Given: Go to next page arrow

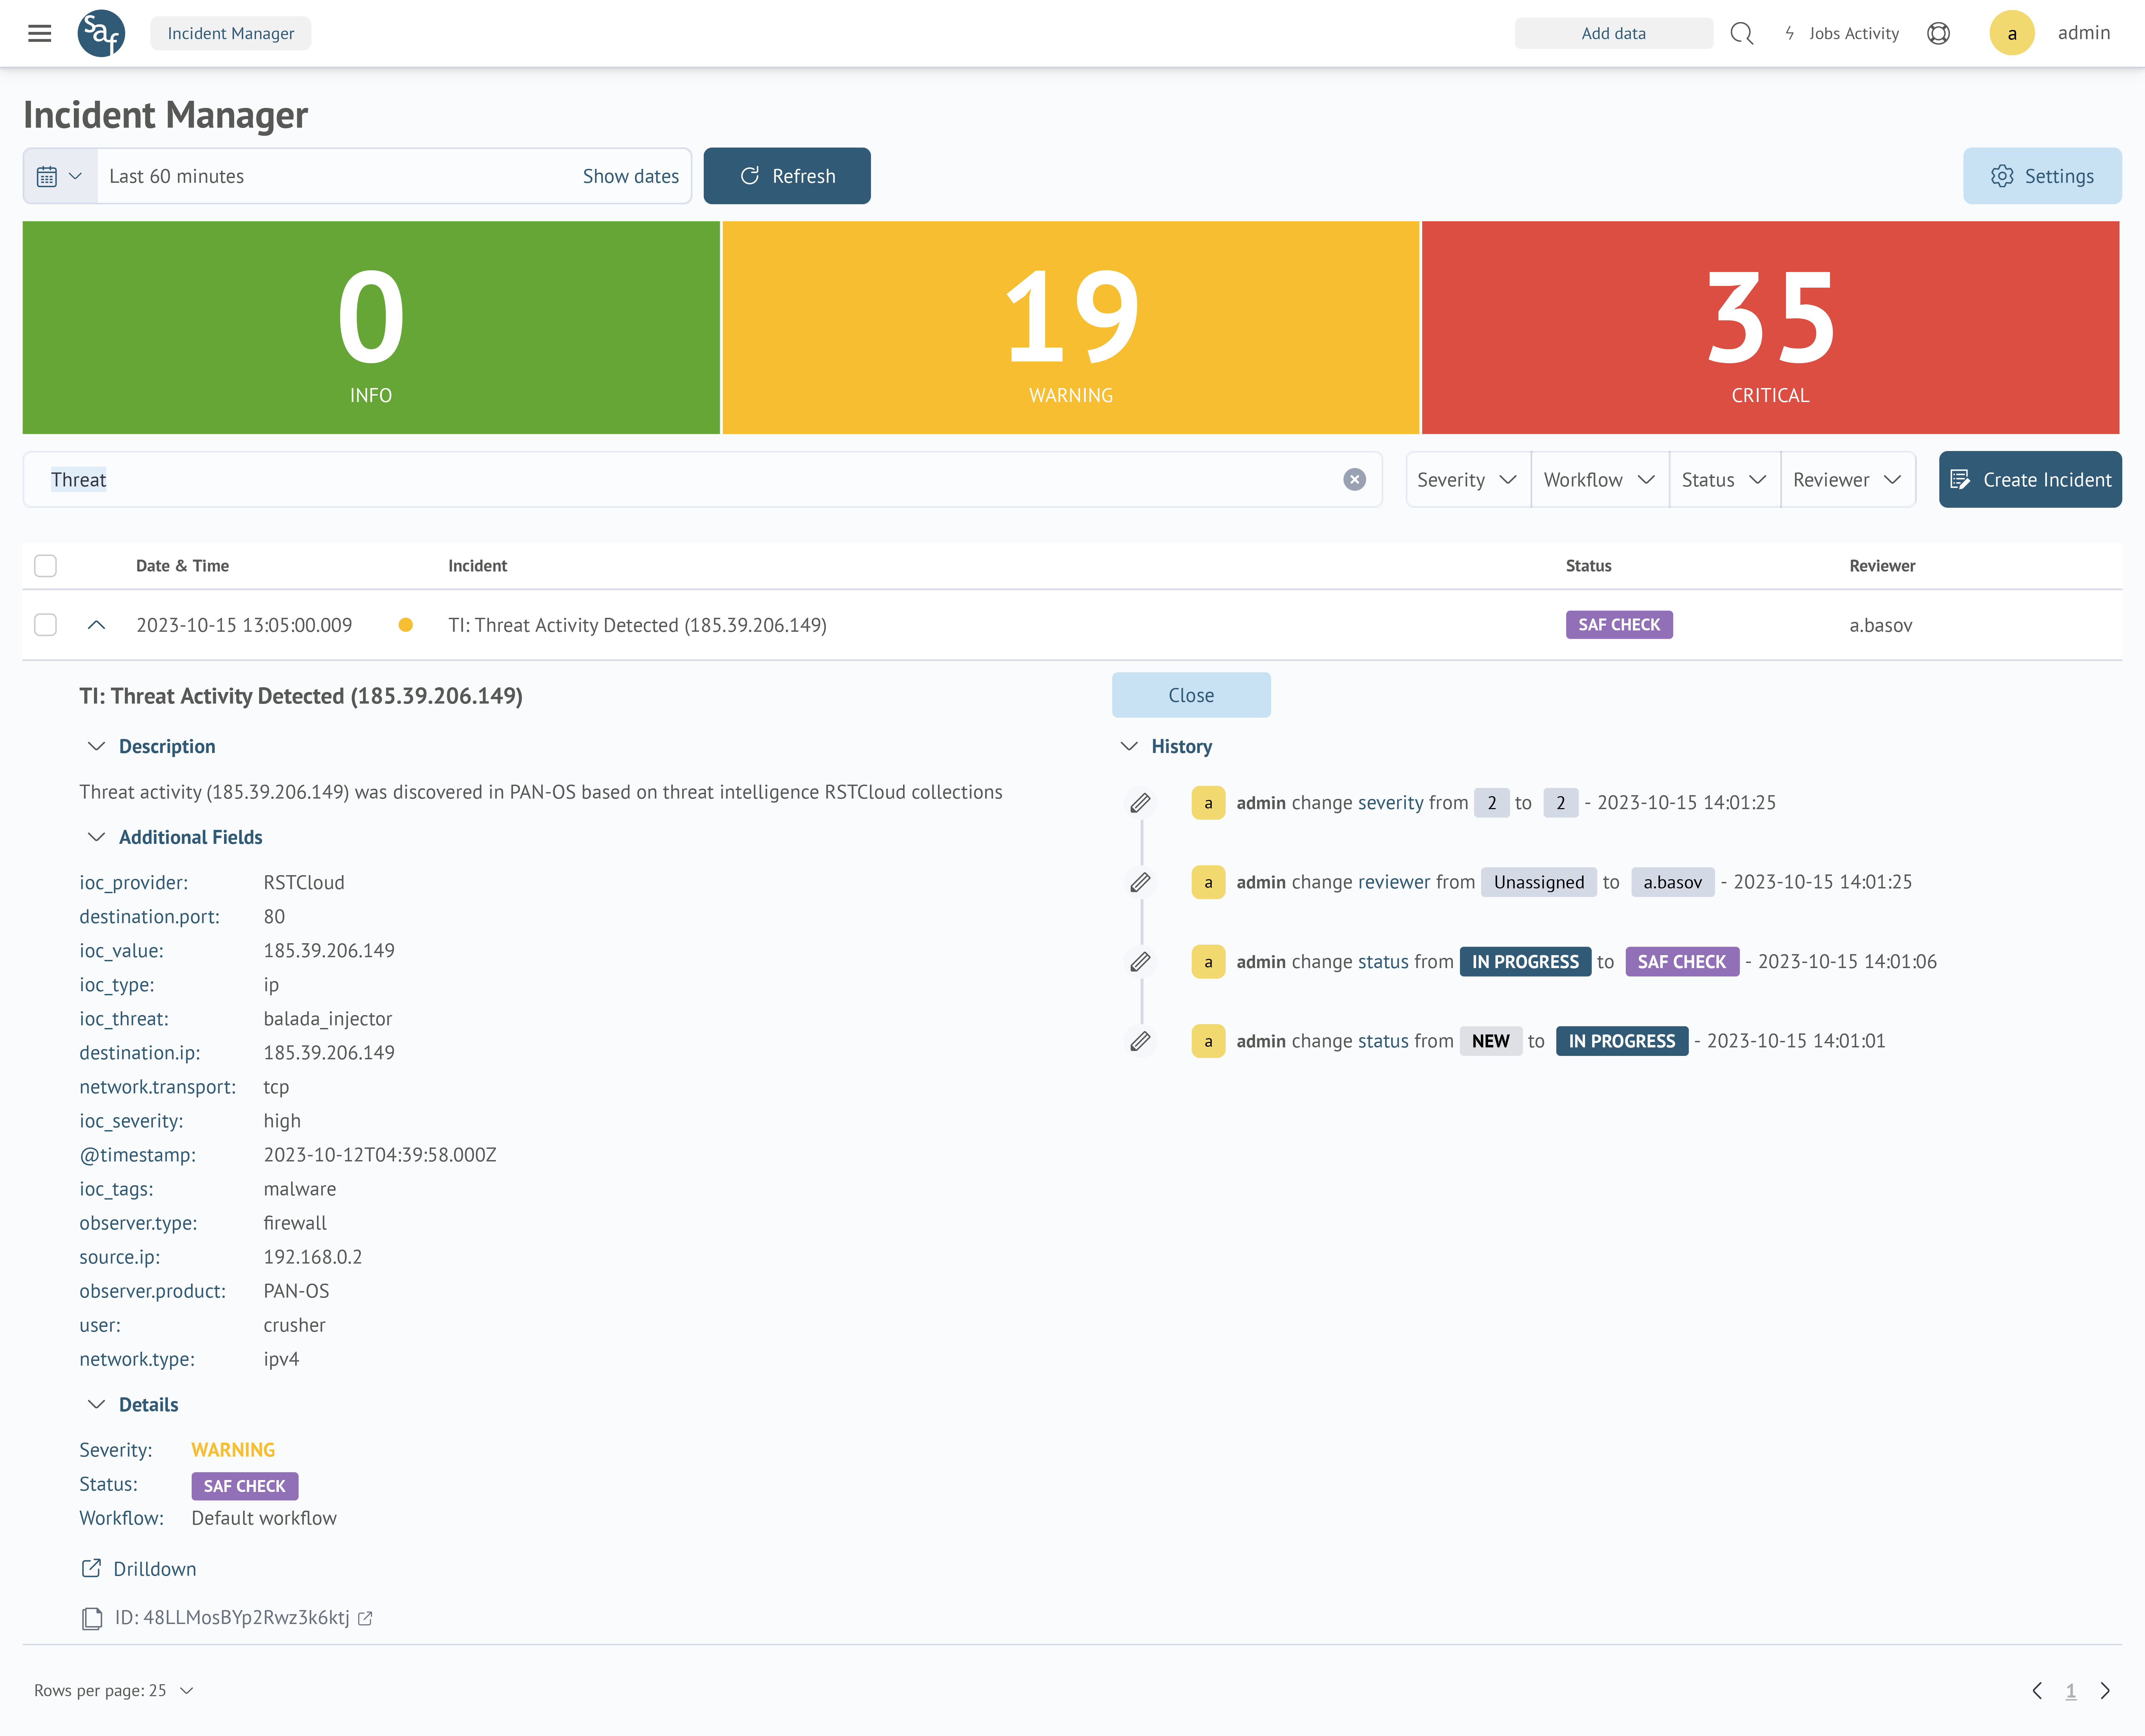Looking at the screenshot, I should point(2105,1690).
